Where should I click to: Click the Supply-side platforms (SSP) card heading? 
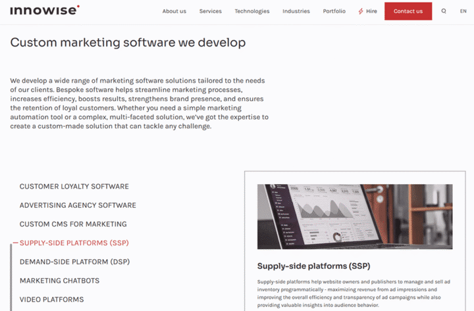coord(313,266)
